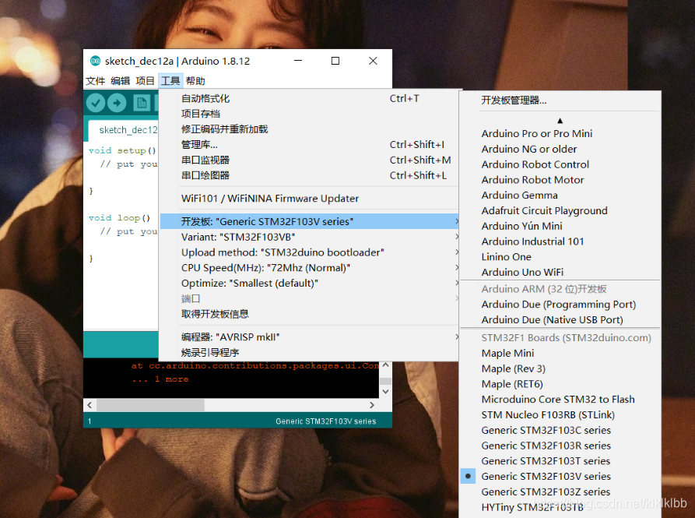The width and height of the screenshot is (695, 518).
Task: Open the 项目 menu
Action: point(145,81)
